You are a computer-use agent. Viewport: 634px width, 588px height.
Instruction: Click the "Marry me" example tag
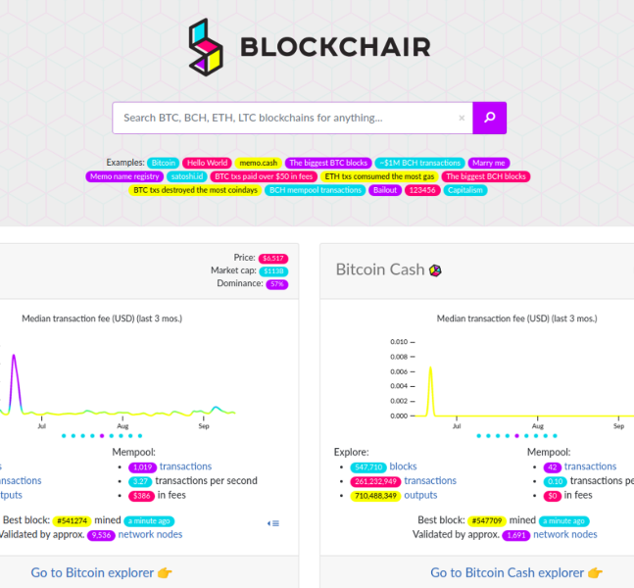click(x=488, y=163)
